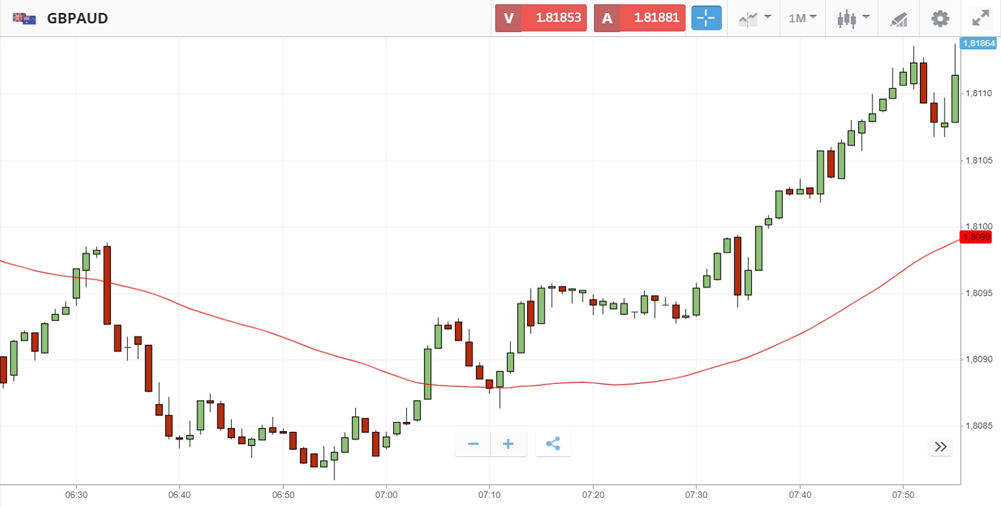
Task: Expand the 1M timeframe dropdown
Action: (802, 18)
